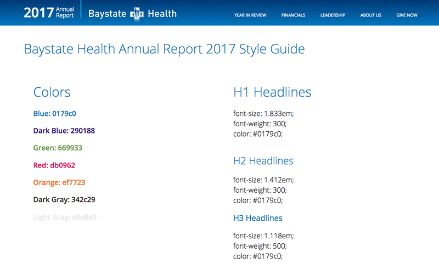Screen dimensions: 439x263
Task: Open the Year in Review menu
Action: coord(250,15)
